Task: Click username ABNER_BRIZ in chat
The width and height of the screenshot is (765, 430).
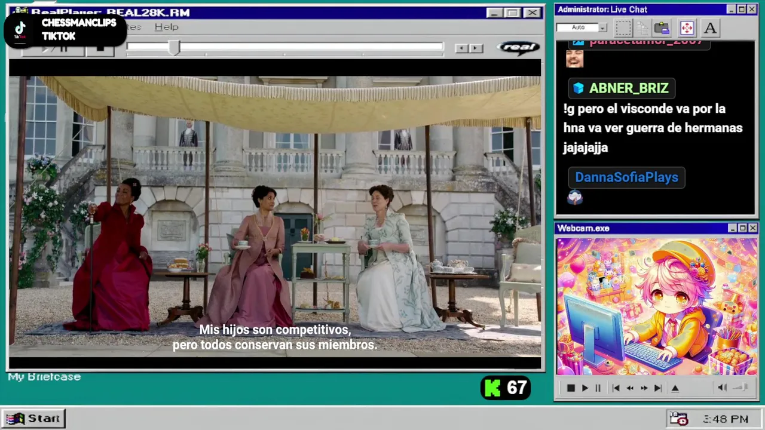Action: pyautogui.click(x=629, y=88)
